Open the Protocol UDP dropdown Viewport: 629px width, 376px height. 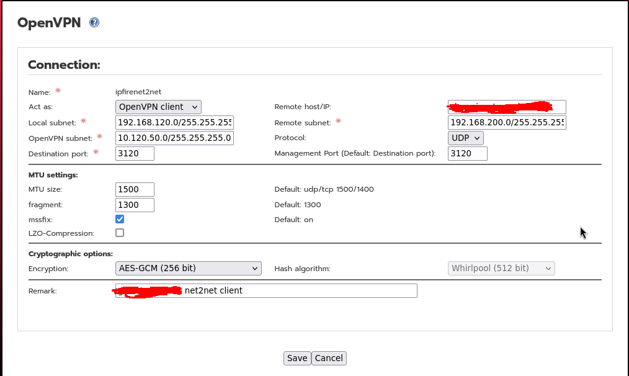[x=465, y=138]
